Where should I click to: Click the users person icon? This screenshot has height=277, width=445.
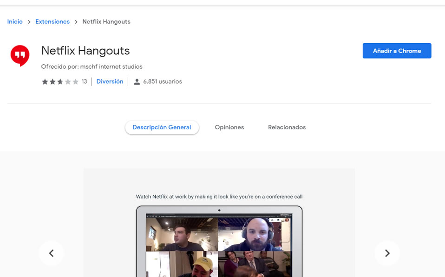137,82
